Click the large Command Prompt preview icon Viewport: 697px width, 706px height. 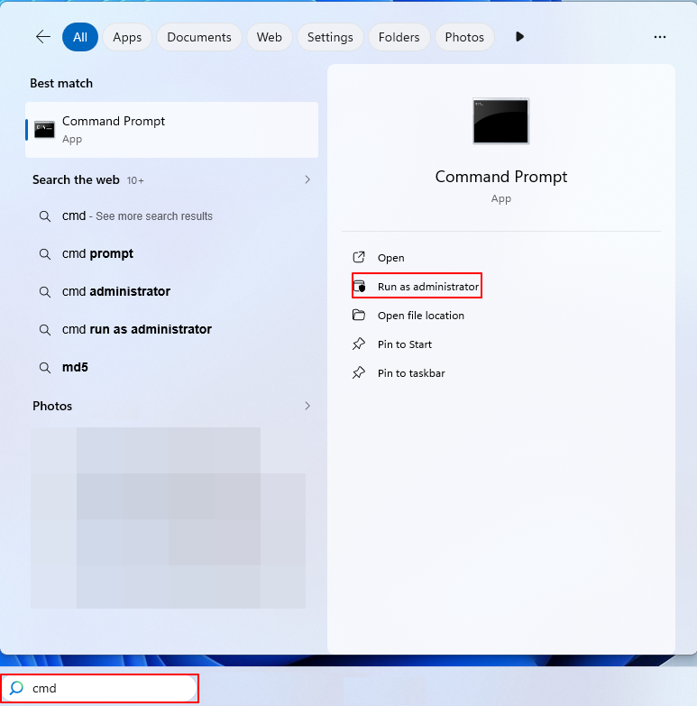pyautogui.click(x=500, y=121)
